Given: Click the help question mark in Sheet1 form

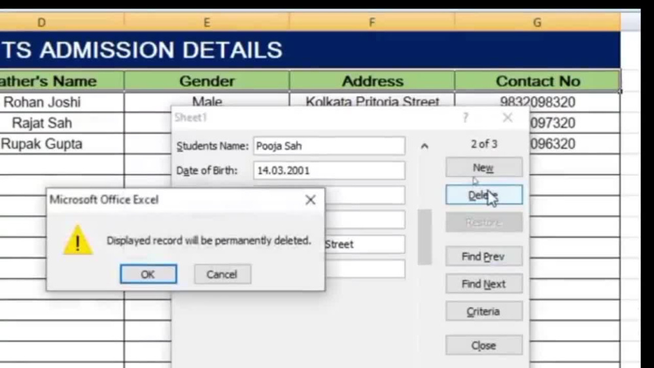Looking at the screenshot, I should (466, 118).
